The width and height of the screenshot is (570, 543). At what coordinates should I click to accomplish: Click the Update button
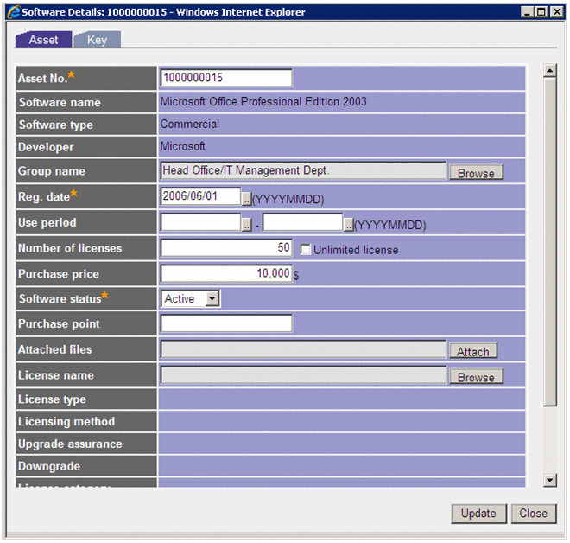[x=478, y=514]
